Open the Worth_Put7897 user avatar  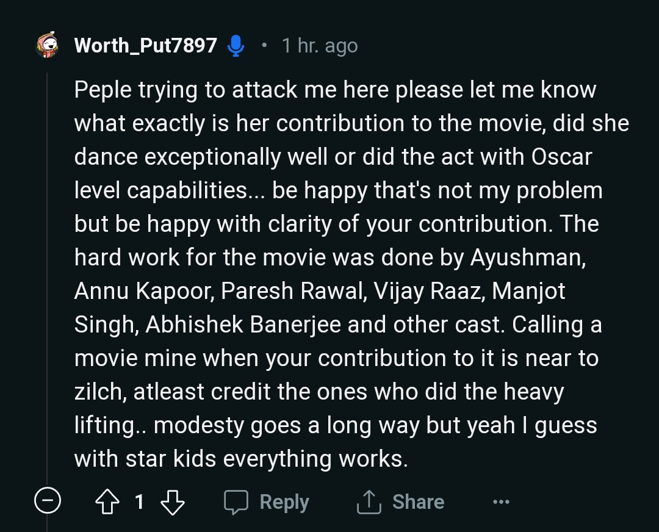(x=48, y=45)
